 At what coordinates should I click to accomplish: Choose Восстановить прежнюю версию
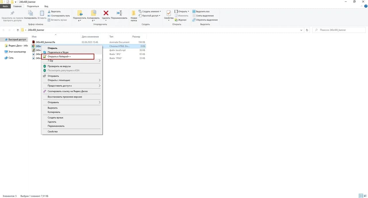(x=72, y=97)
